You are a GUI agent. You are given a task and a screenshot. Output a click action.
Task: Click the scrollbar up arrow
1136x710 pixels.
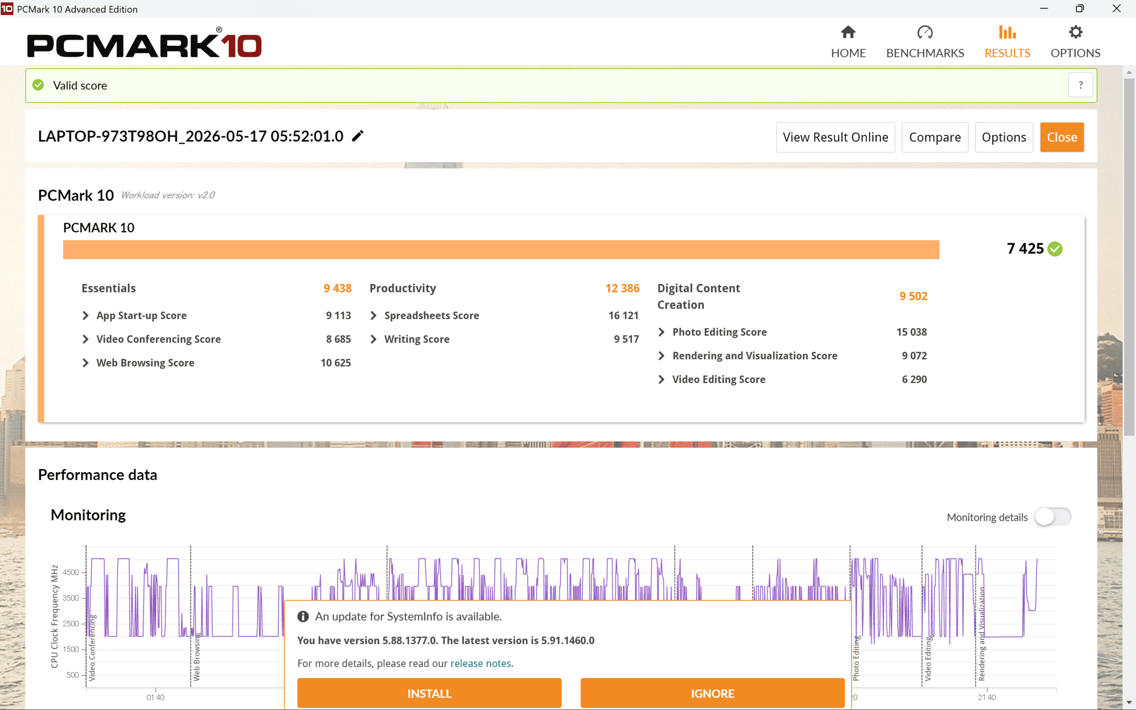1129,72
